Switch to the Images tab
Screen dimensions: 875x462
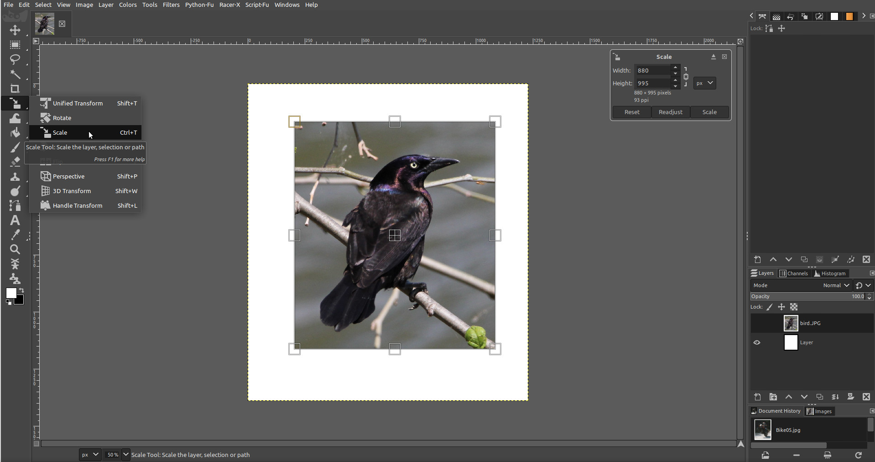pos(819,411)
